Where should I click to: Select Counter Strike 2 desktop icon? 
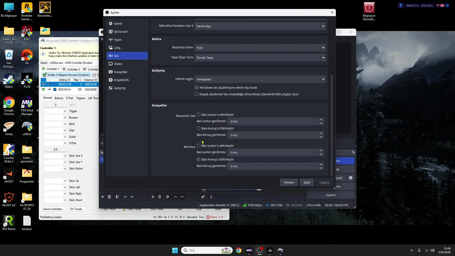coord(9,154)
